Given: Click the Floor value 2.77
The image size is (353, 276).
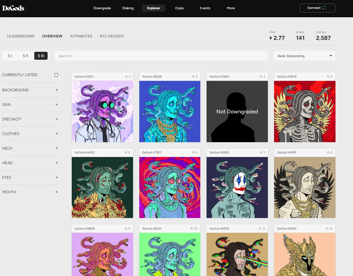Looking at the screenshot, I should point(279,38).
